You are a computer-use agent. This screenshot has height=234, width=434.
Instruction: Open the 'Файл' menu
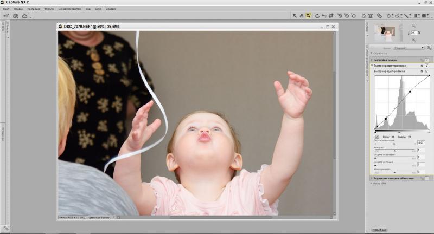[6, 9]
